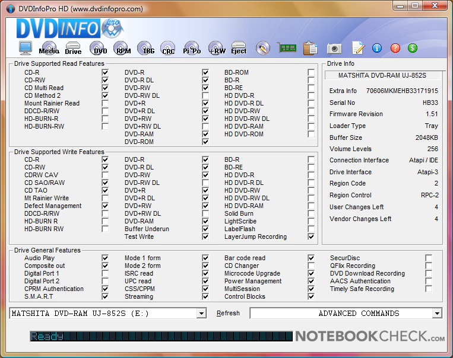The image size is (453, 358).
Task: Click the Firmware Revision 1.51 value
Action: point(432,114)
